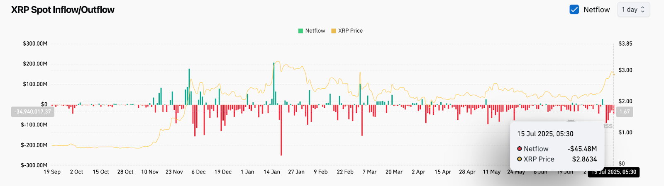This screenshot has width=664, height=186.
Task: Click the 9 Feb date label
Action: 321,172
